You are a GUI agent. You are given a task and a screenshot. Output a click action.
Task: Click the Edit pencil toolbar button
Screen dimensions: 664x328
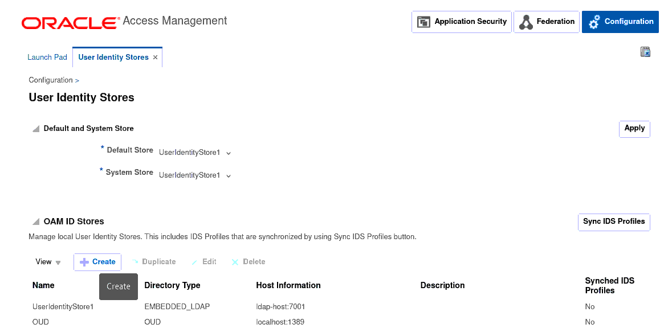tap(204, 262)
